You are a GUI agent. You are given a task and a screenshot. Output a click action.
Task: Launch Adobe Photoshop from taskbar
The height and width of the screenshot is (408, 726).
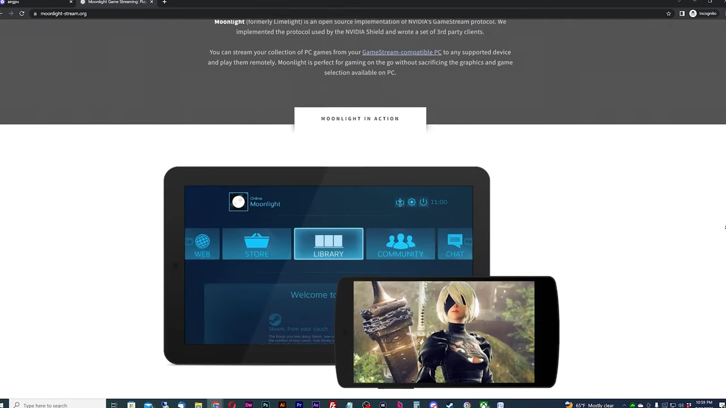265,405
